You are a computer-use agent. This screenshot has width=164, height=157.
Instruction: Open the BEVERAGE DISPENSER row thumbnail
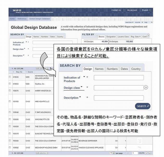click(x=140, y=141)
